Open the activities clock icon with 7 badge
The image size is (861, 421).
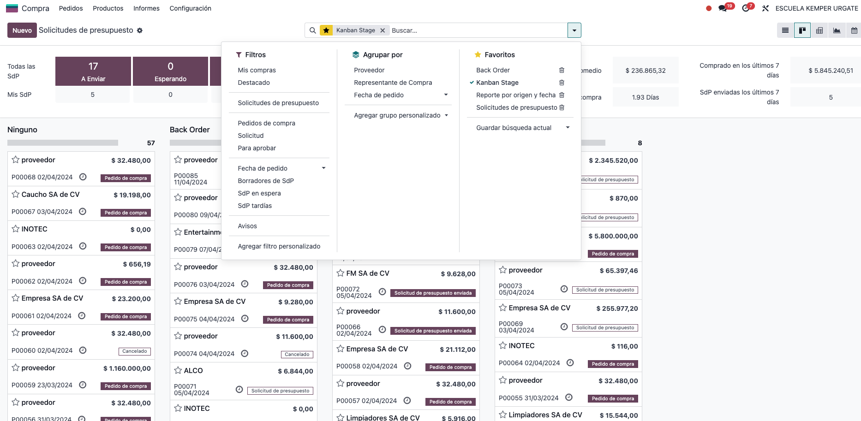click(x=746, y=8)
